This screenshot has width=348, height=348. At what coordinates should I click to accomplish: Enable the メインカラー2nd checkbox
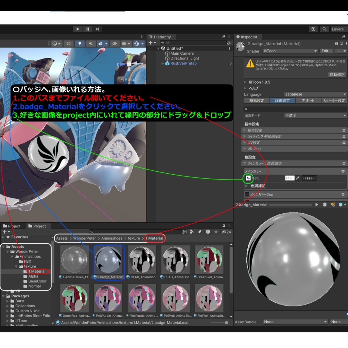click(x=247, y=194)
